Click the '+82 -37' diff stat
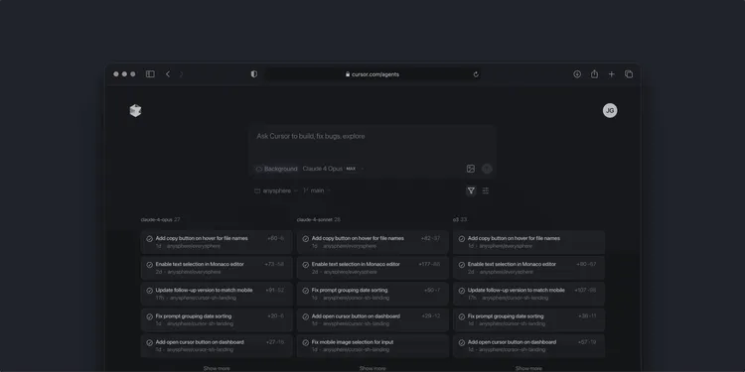The image size is (745, 372). [430, 238]
